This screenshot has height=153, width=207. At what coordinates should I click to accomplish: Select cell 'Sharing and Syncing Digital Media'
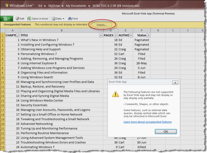coord(62,96)
